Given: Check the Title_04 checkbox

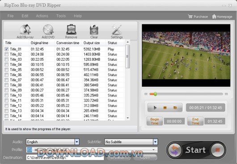Looking at the screenshot, I should [7, 64].
